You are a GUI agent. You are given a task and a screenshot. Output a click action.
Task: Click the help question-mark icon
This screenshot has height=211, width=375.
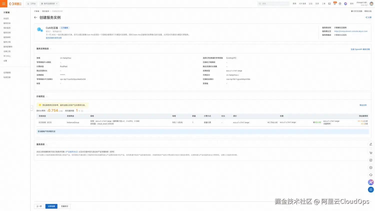point(340,4)
